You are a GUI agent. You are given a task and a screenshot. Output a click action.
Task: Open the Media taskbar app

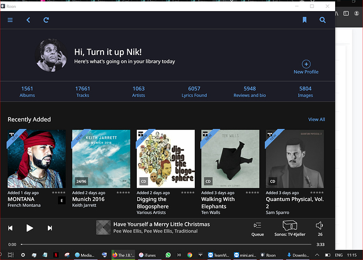[x=85, y=255]
